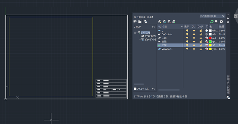Create new layer frozen in all viewports

tap(164, 22)
